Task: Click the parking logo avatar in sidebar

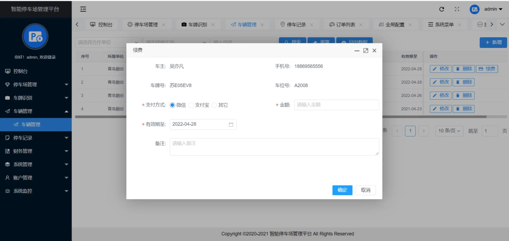Action: pyautogui.click(x=35, y=37)
